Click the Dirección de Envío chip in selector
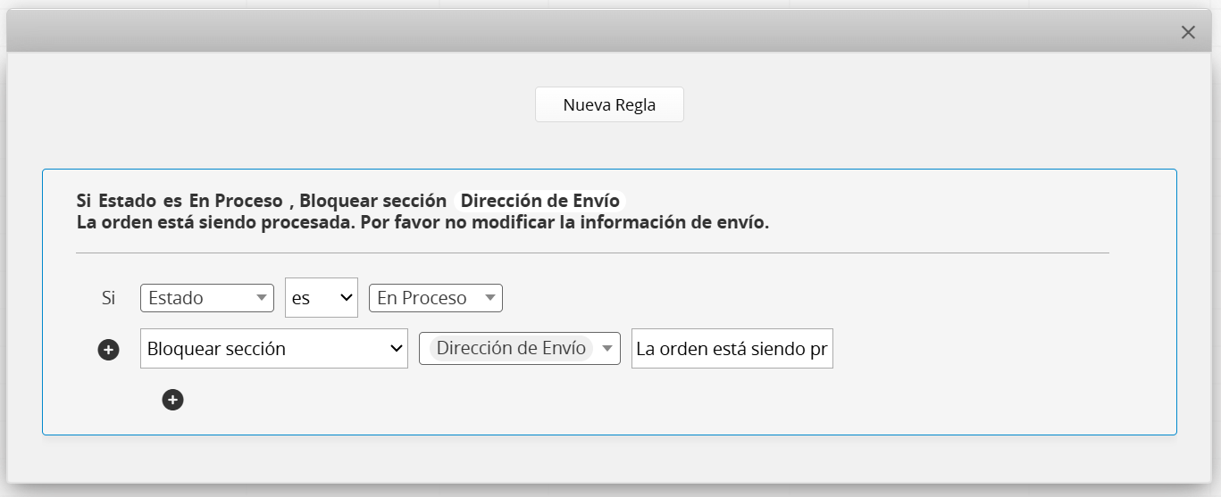This screenshot has width=1221, height=497. coord(511,348)
